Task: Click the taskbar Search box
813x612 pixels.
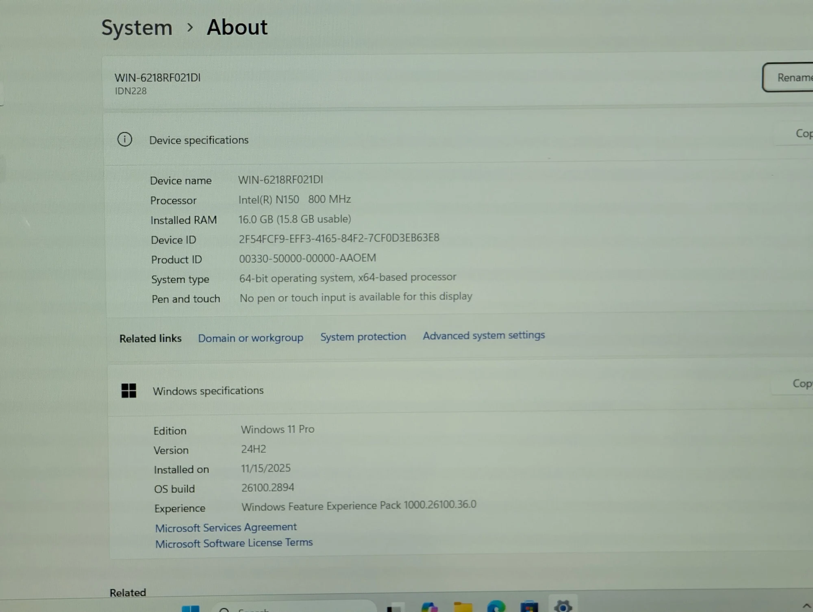Action: click(294, 607)
